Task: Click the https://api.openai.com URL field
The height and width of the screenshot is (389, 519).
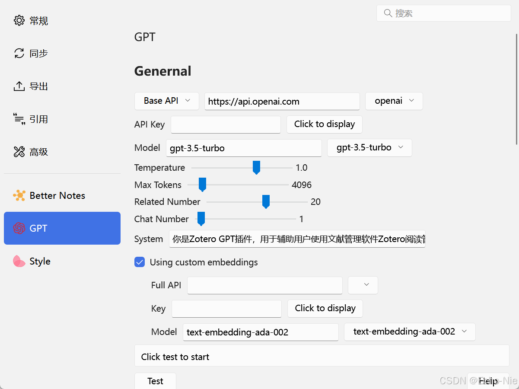Action: [282, 102]
